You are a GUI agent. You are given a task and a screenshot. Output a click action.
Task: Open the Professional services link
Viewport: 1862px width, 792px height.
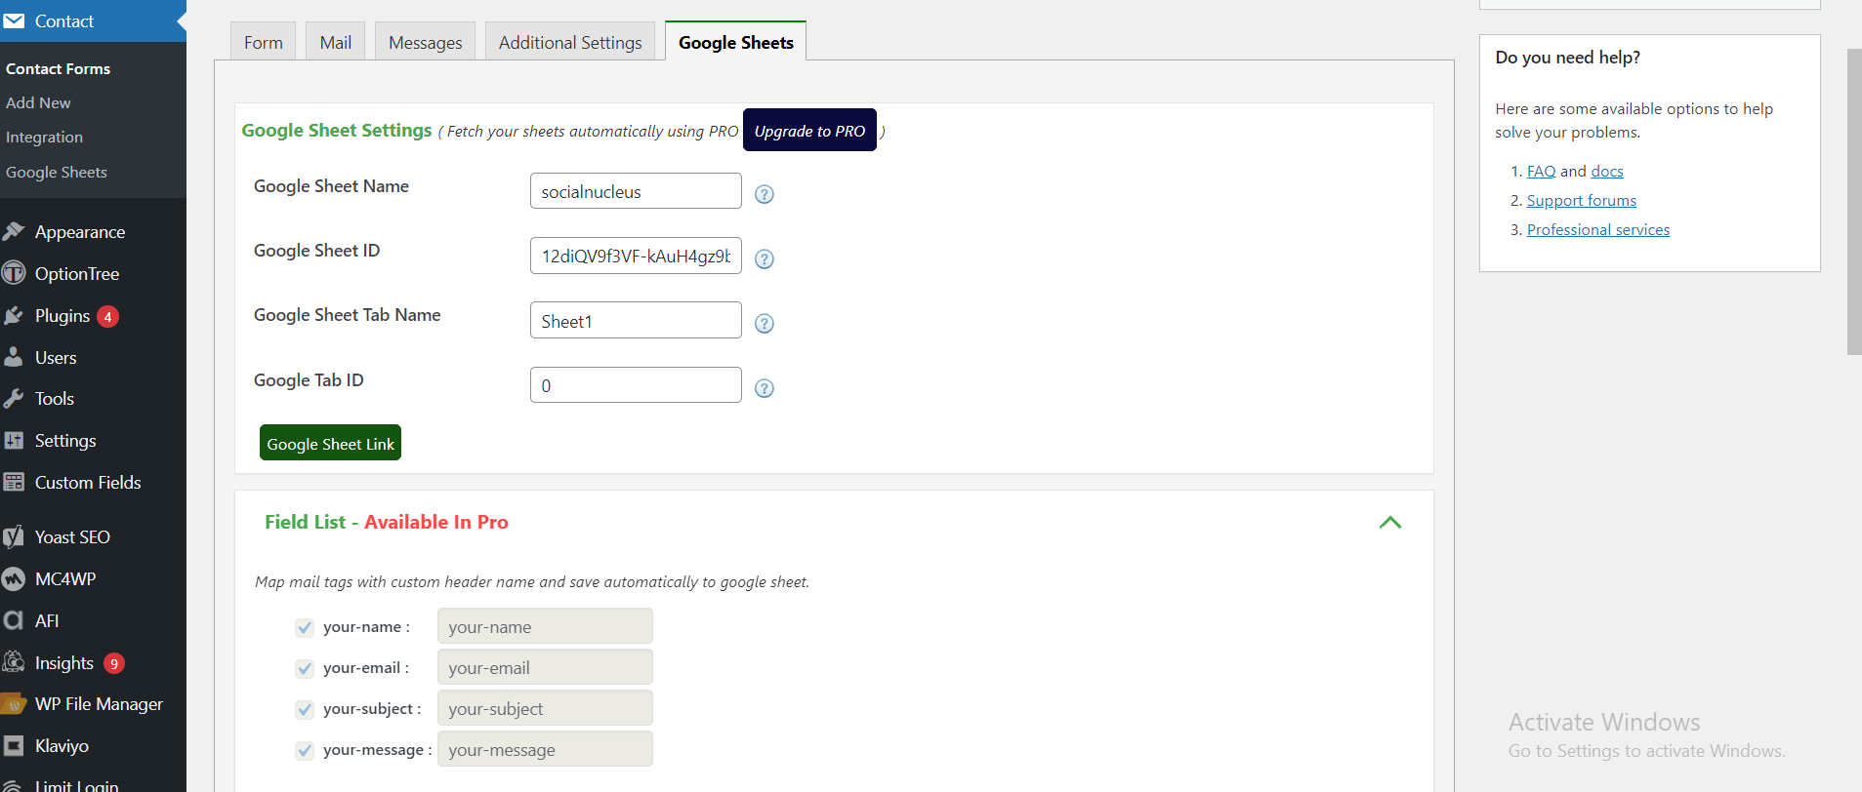point(1598,229)
